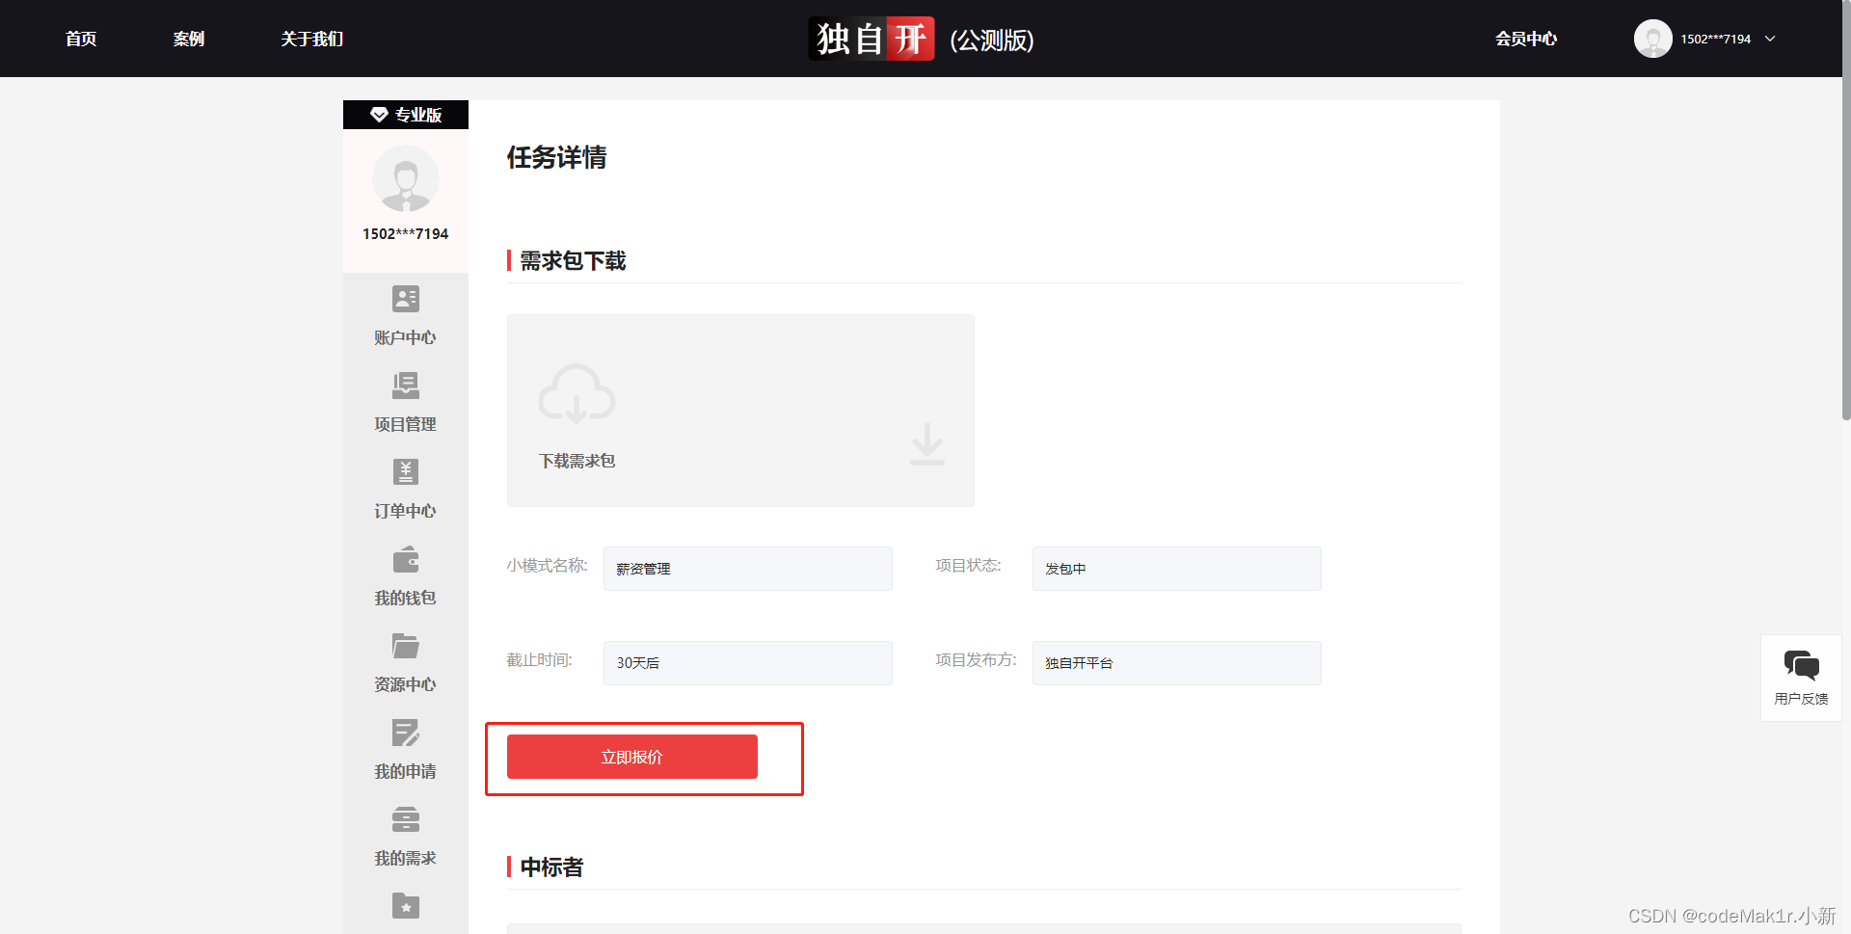The image size is (1851, 934).
Task: Open 案例 in top navigation
Action: [x=189, y=39]
